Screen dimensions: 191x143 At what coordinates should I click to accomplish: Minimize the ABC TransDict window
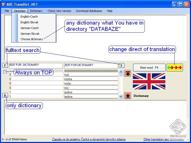[x=175, y=4]
